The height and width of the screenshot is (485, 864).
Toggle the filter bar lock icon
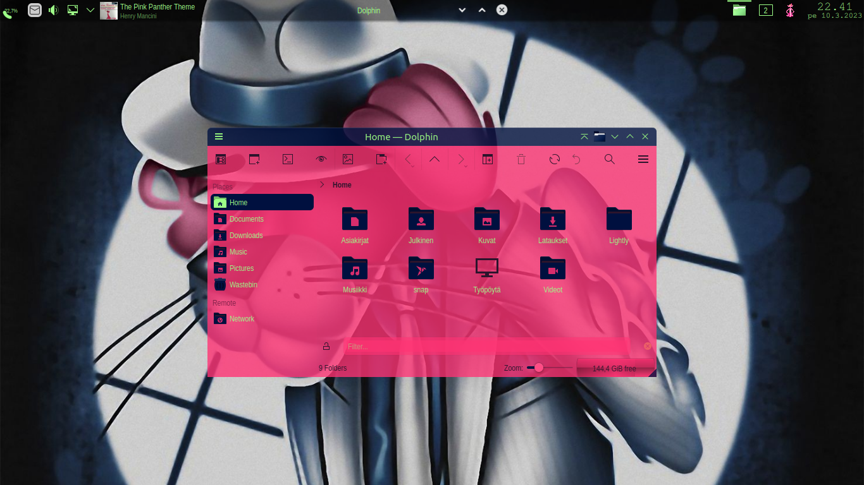pyautogui.click(x=326, y=346)
